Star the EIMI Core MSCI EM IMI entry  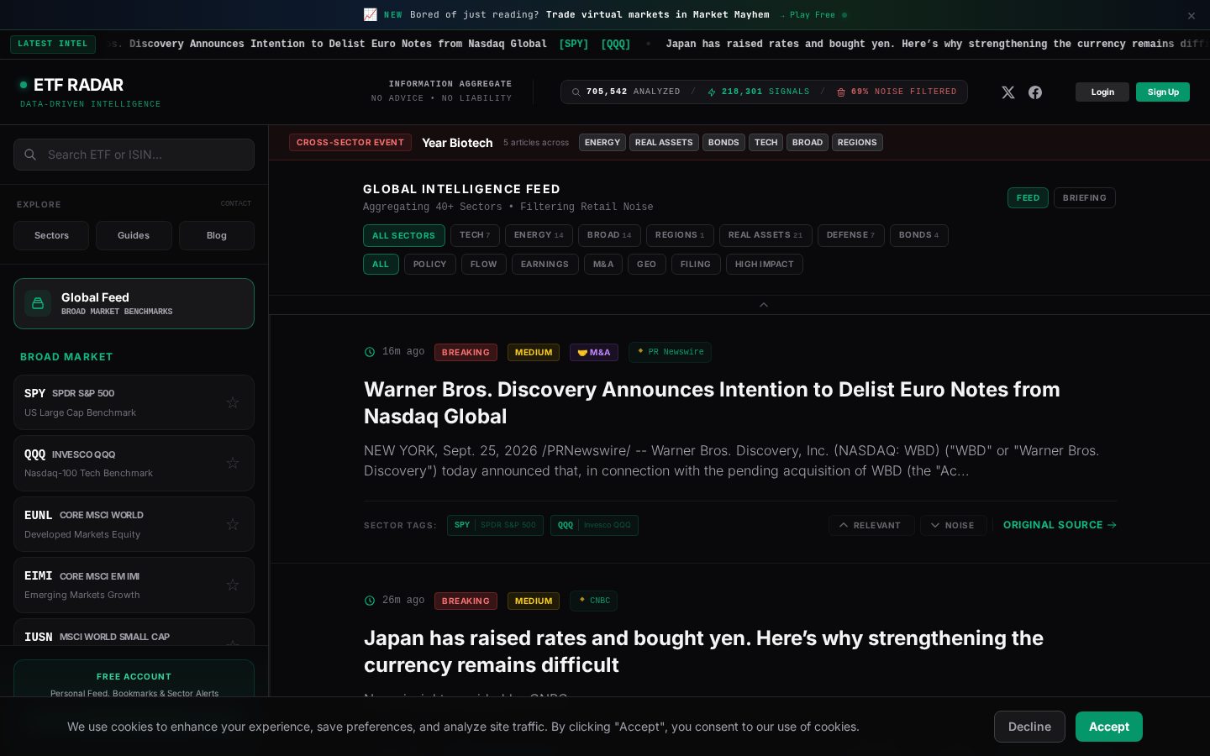pos(233,585)
